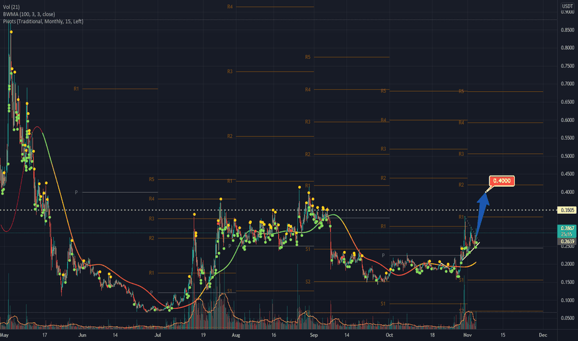Click the 0.8000 price axis label
This screenshot has height=341, width=578.
(x=567, y=48)
